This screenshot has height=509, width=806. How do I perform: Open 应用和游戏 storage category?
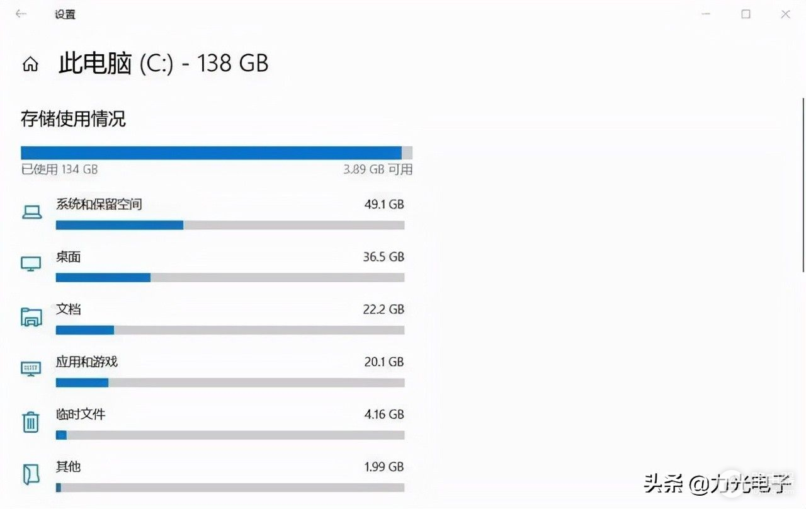click(87, 362)
